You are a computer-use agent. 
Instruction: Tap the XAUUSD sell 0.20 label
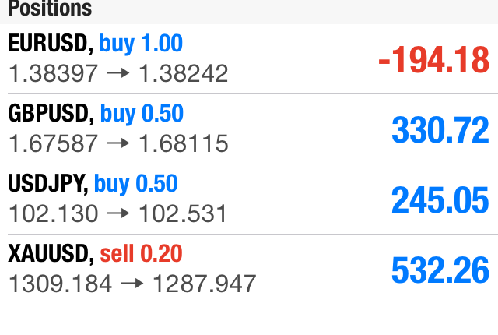pyautogui.click(x=142, y=254)
